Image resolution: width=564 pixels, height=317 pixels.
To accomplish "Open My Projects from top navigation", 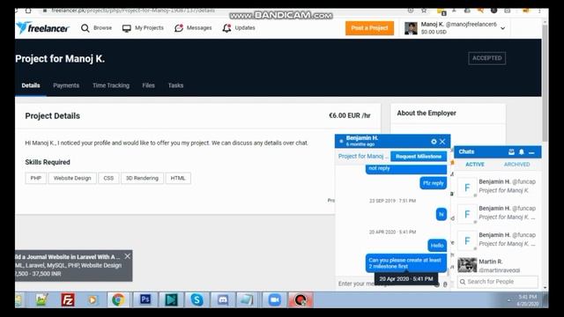I will [x=143, y=28].
